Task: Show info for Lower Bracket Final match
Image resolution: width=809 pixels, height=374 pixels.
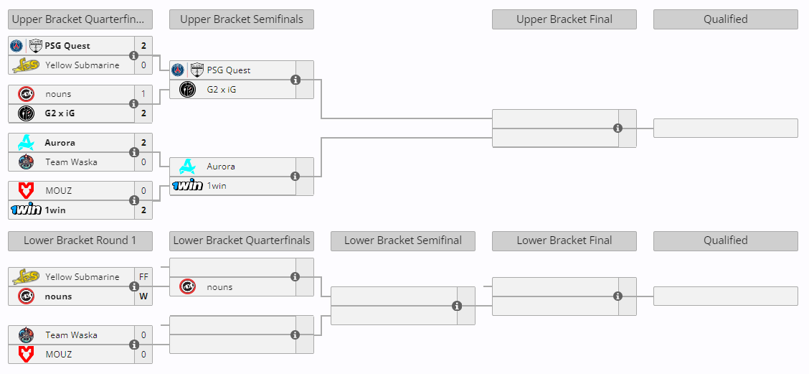Action: (618, 296)
